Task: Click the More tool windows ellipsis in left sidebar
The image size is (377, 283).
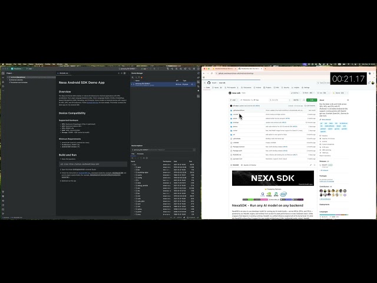Action: [3, 91]
